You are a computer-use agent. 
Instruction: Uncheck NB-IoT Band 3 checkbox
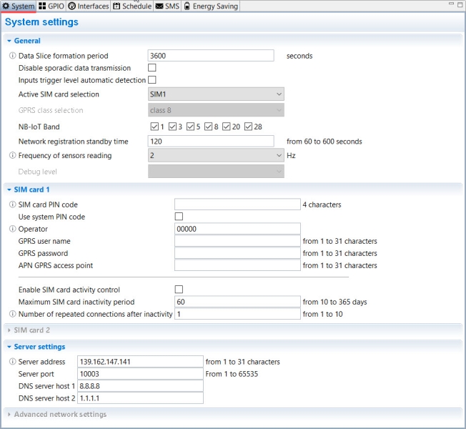point(172,127)
